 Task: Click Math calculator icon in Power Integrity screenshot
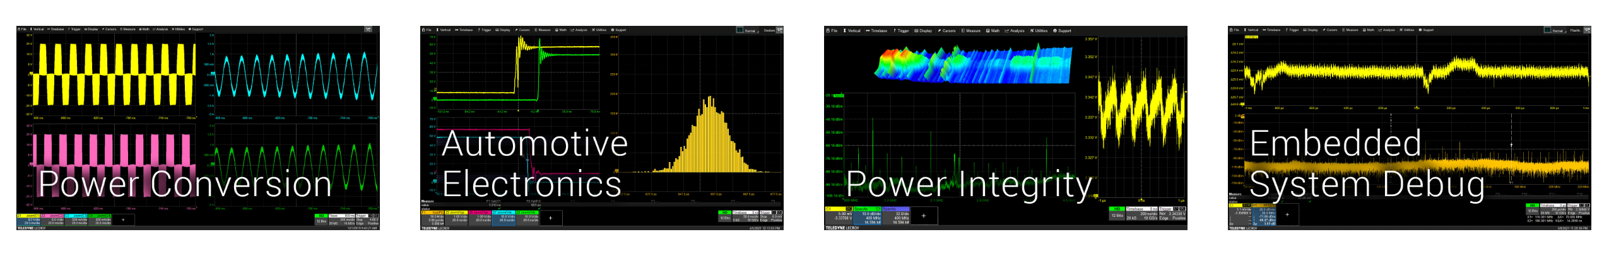pos(988,30)
